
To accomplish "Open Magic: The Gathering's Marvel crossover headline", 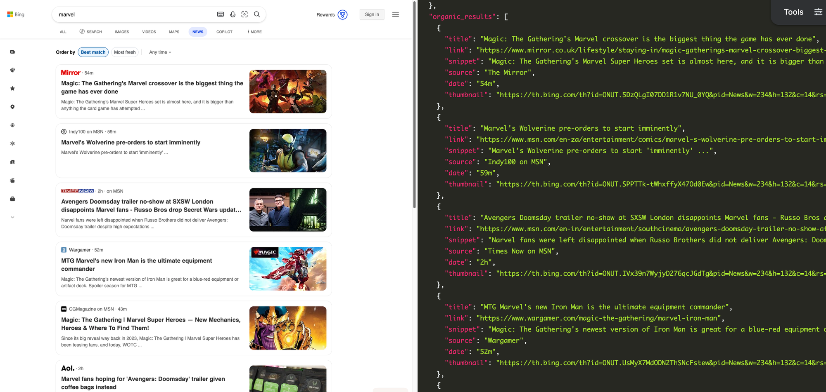I will click(x=152, y=87).
